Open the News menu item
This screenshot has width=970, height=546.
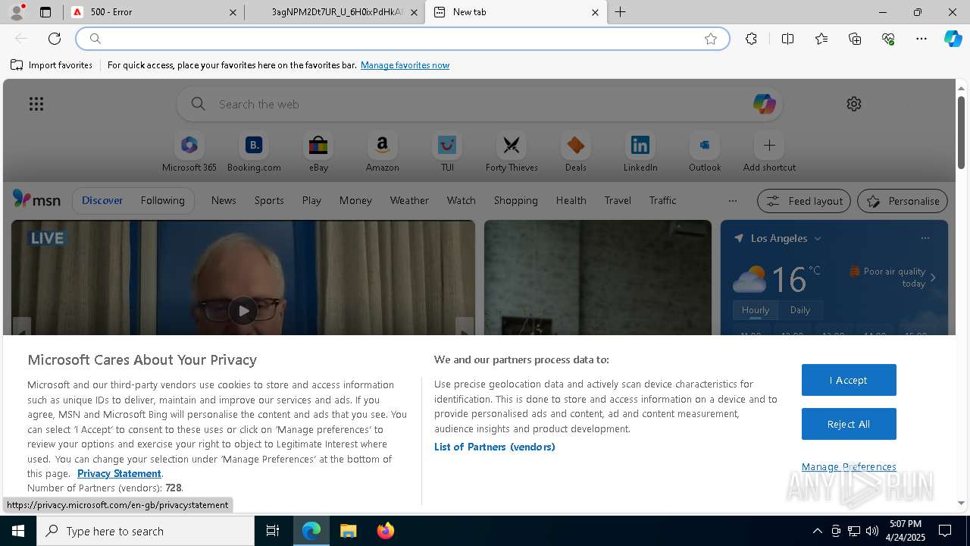coord(224,200)
